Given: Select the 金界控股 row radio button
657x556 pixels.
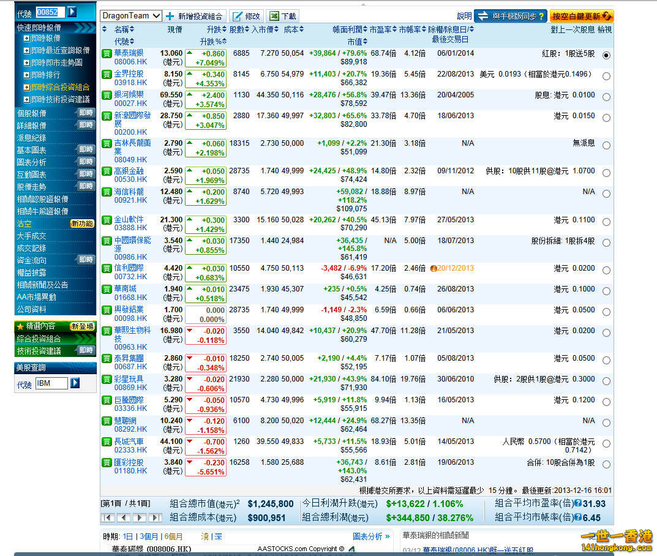Looking at the screenshot, I should (606, 77).
